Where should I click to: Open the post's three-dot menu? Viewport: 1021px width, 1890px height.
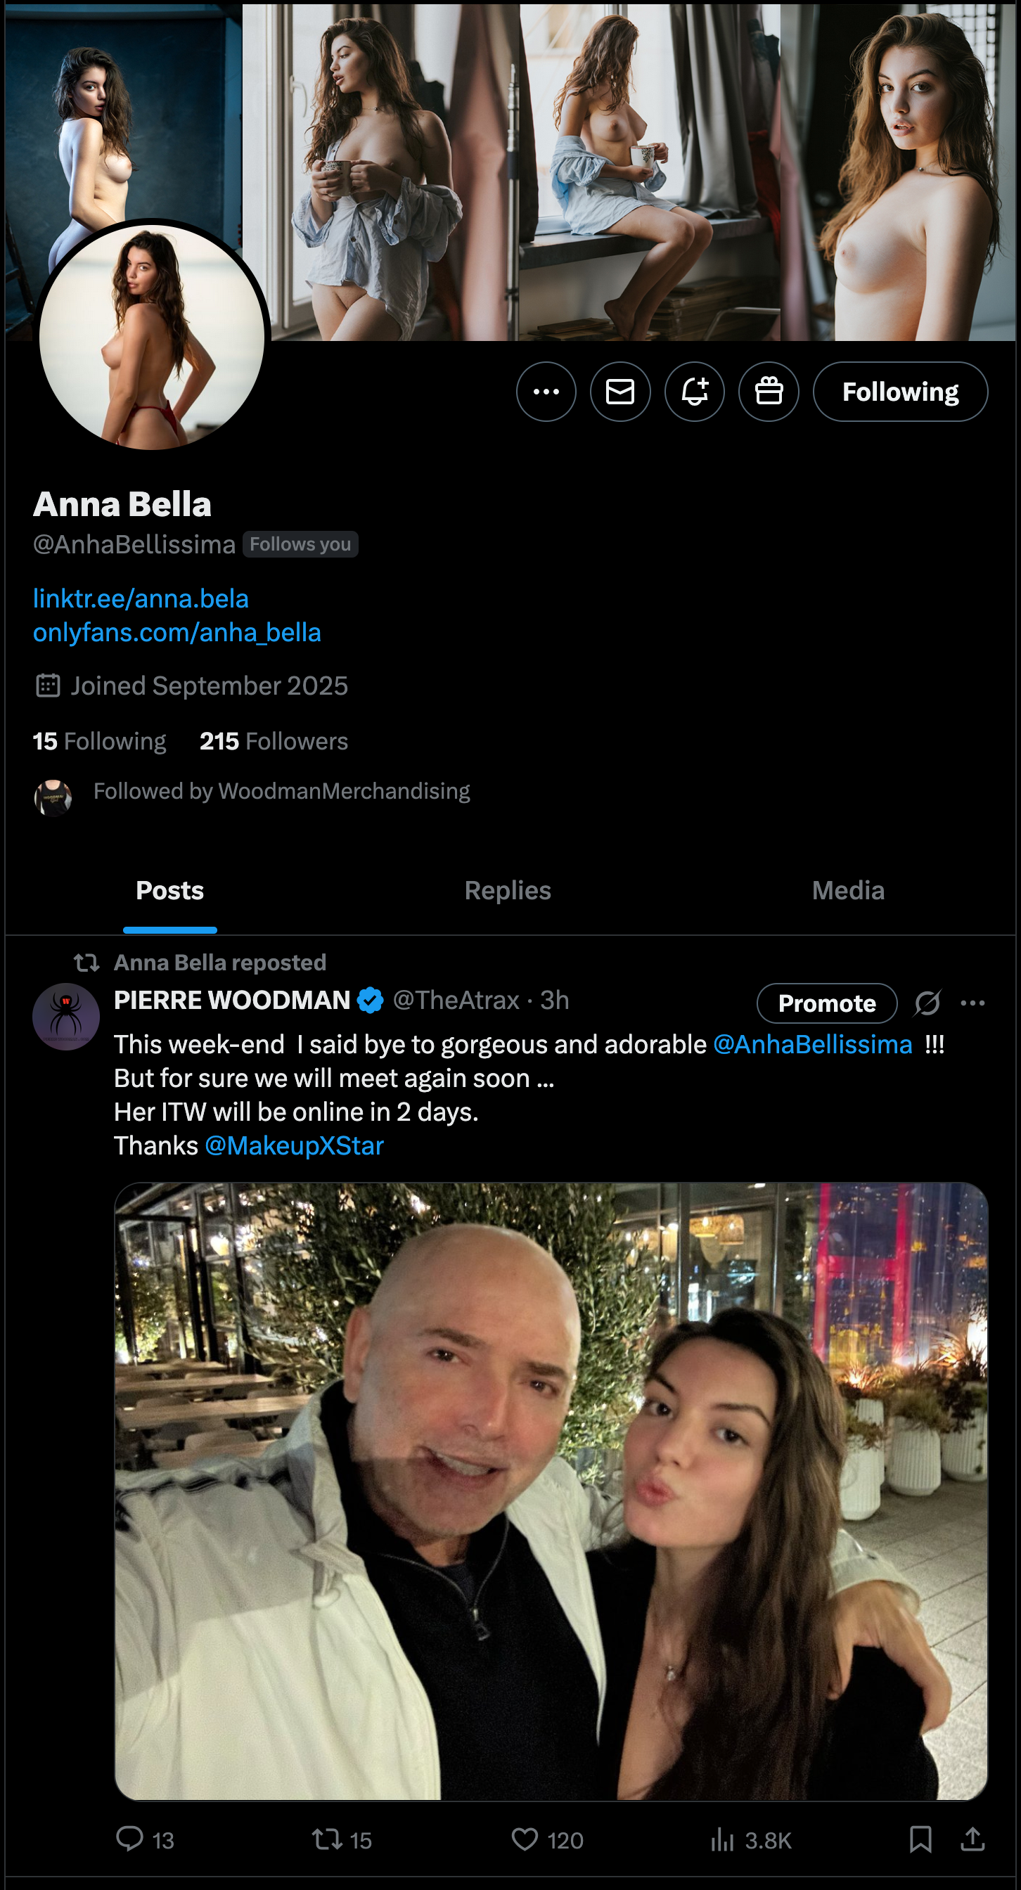(972, 1003)
